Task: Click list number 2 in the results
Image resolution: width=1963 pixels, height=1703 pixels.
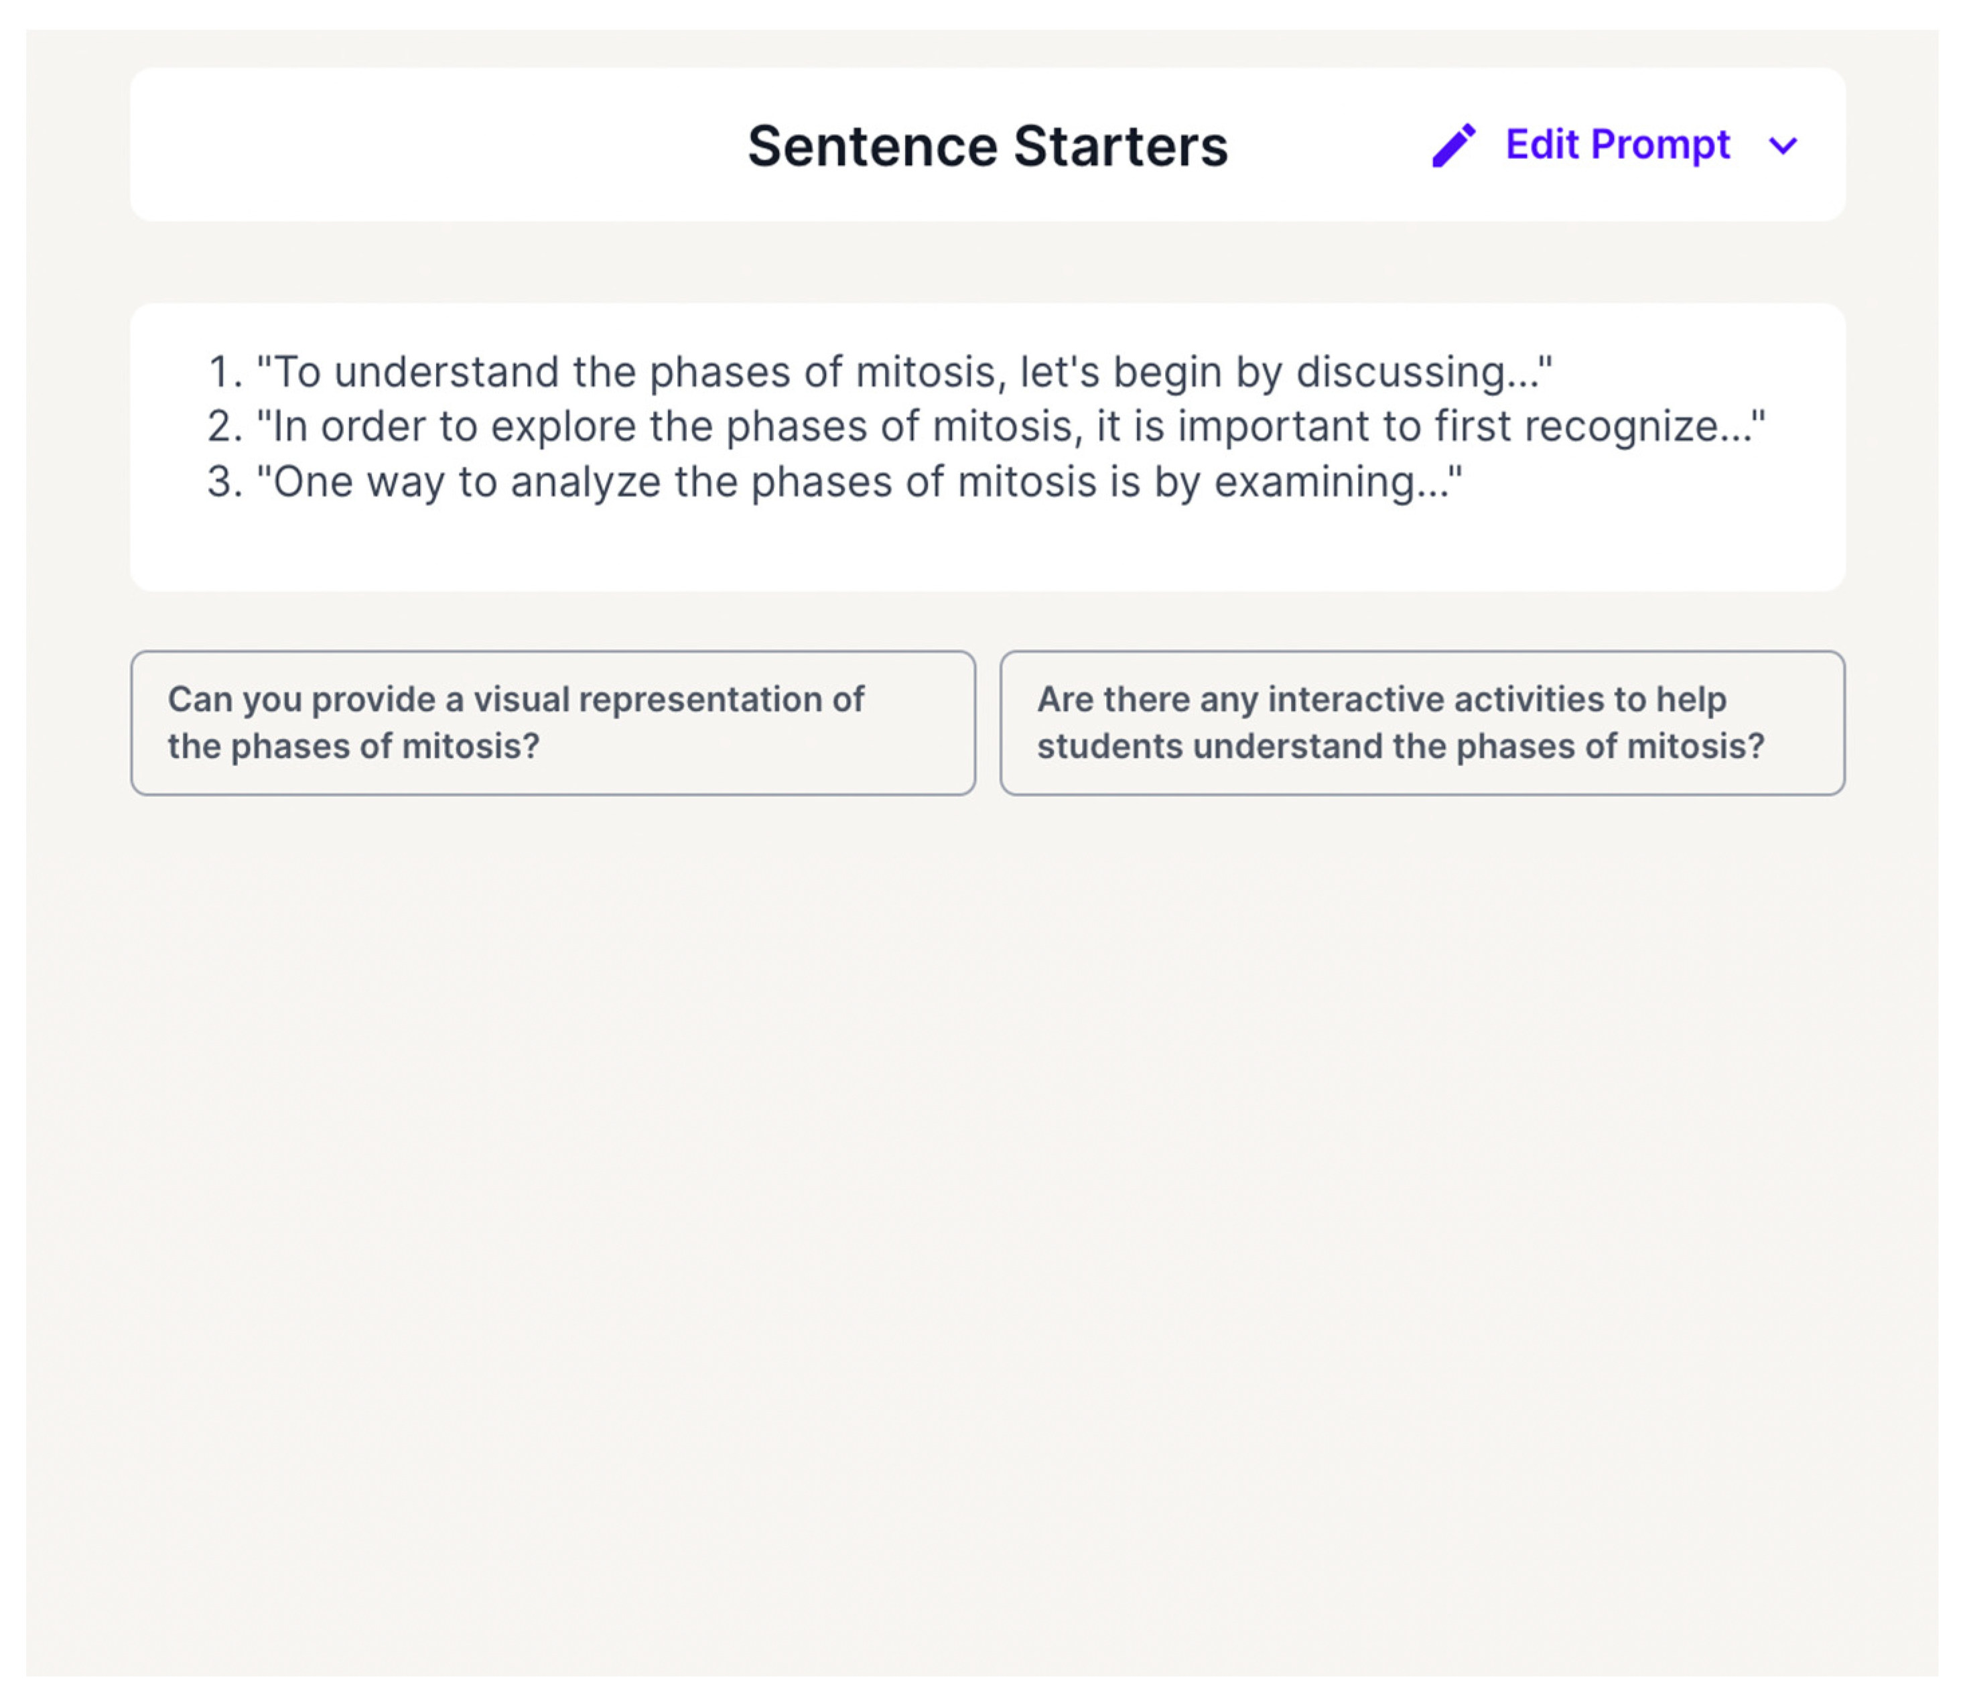Action: 224,426
